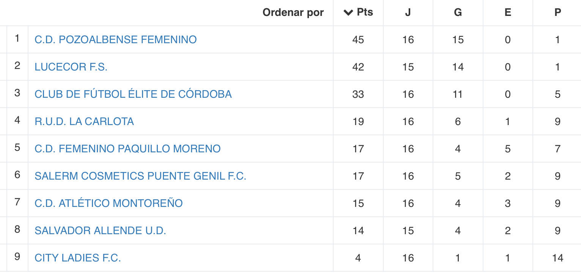The height and width of the screenshot is (277, 581).
Task: Open LUCECOR F.S. team page
Action: tap(71, 67)
